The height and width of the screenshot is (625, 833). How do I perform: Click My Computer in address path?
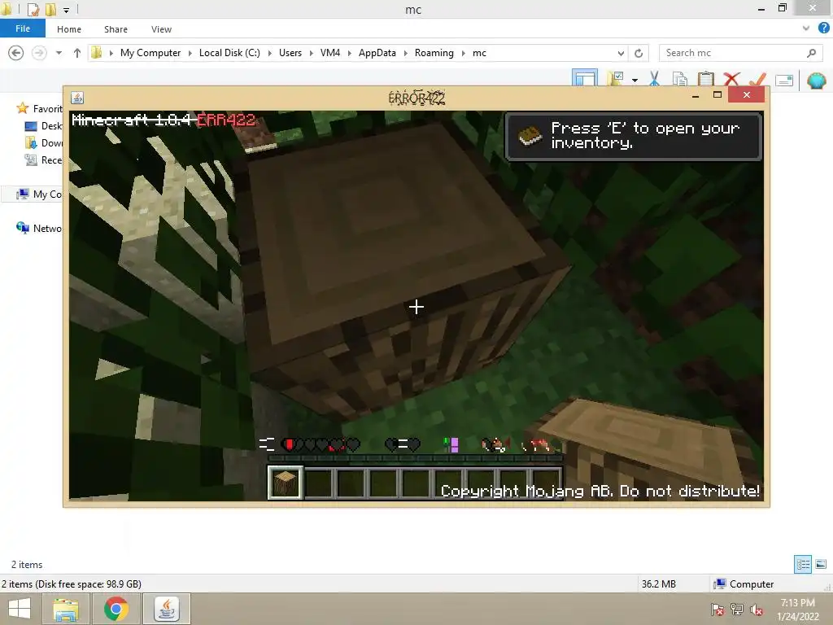[150, 53]
